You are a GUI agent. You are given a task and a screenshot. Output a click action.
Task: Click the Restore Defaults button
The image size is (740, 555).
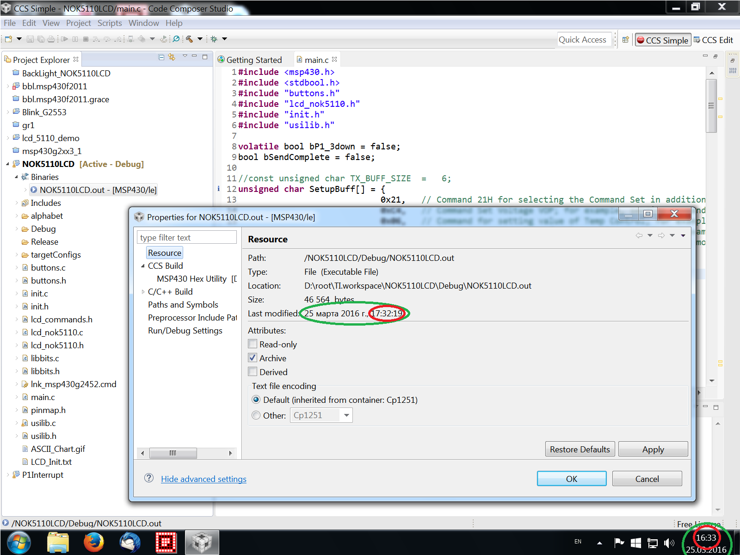[580, 449]
